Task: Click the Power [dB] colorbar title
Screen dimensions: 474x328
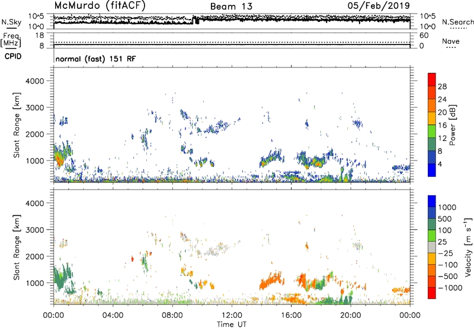Action: click(x=453, y=125)
